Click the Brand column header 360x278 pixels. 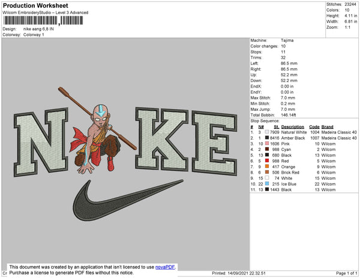pyautogui.click(x=327, y=127)
